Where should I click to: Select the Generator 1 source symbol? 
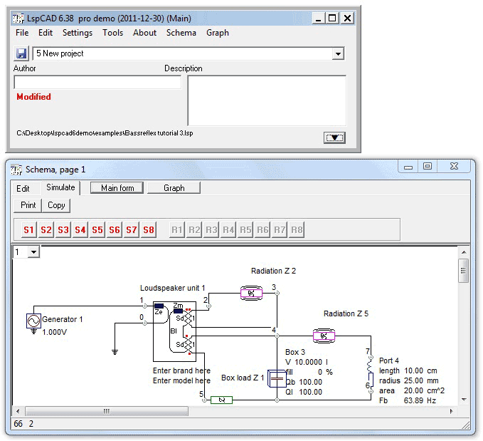(x=33, y=321)
